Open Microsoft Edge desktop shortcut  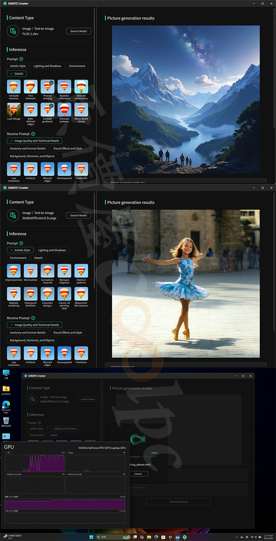coord(6,405)
